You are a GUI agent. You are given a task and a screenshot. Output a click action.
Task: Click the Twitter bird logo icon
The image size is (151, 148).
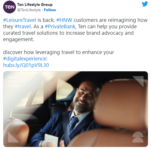click(145, 4)
